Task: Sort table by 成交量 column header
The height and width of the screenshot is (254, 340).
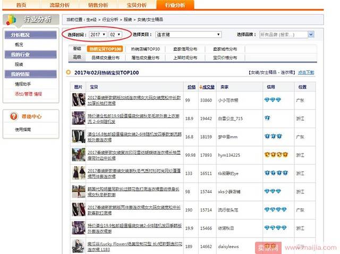Action: (207, 87)
